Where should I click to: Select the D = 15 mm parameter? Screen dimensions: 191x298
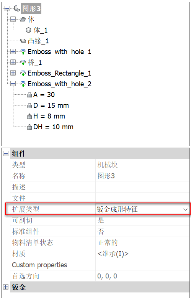pyautogui.click(x=51, y=105)
